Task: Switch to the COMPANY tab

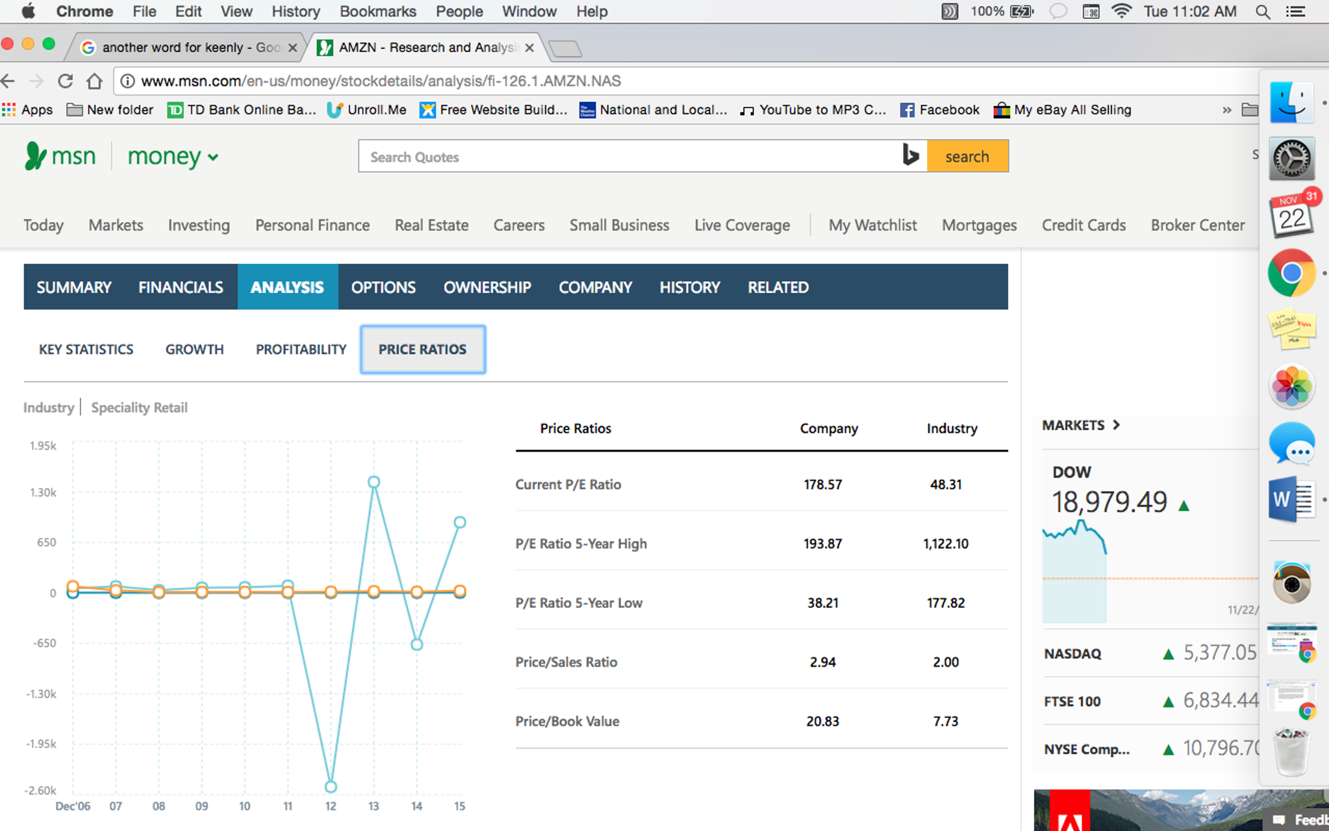Action: [x=595, y=287]
